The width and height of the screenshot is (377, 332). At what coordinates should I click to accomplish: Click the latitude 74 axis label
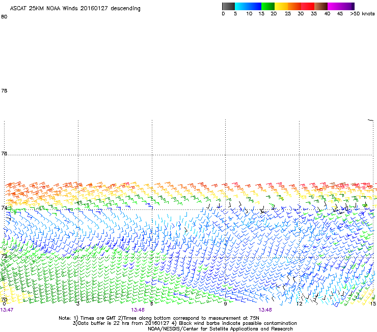4,208
